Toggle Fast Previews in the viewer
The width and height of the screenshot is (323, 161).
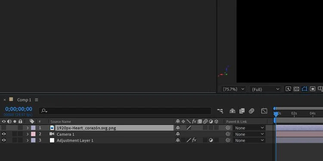pyautogui.click(x=288, y=89)
